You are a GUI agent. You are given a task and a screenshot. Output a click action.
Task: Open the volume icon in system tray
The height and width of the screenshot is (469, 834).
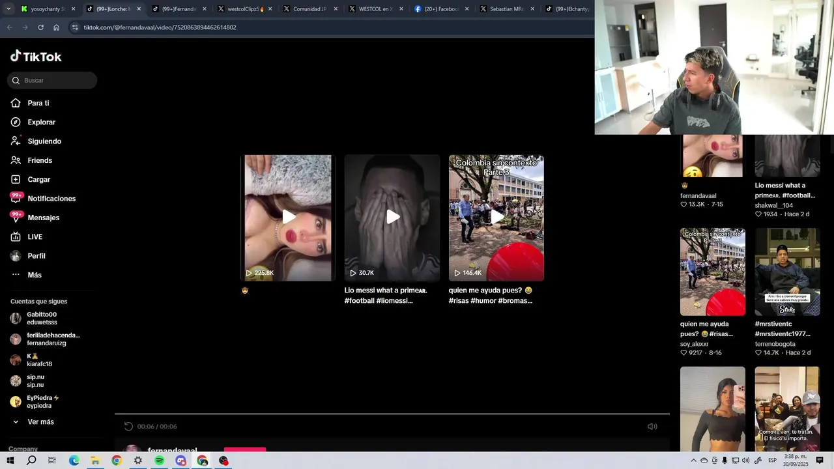746,461
